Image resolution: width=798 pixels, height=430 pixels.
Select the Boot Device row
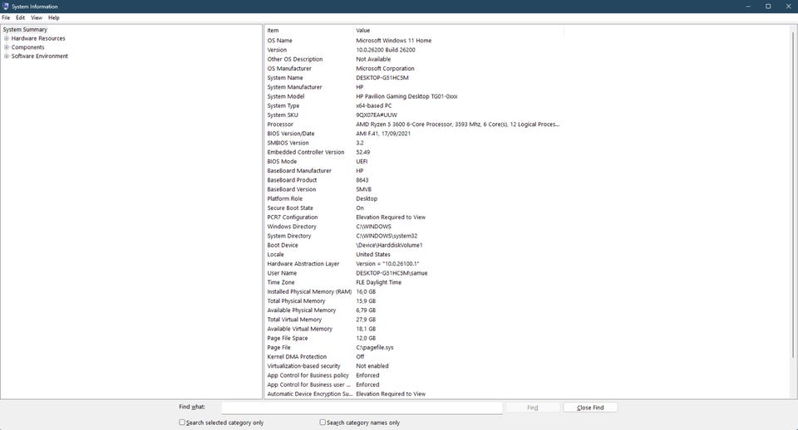(414, 245)
